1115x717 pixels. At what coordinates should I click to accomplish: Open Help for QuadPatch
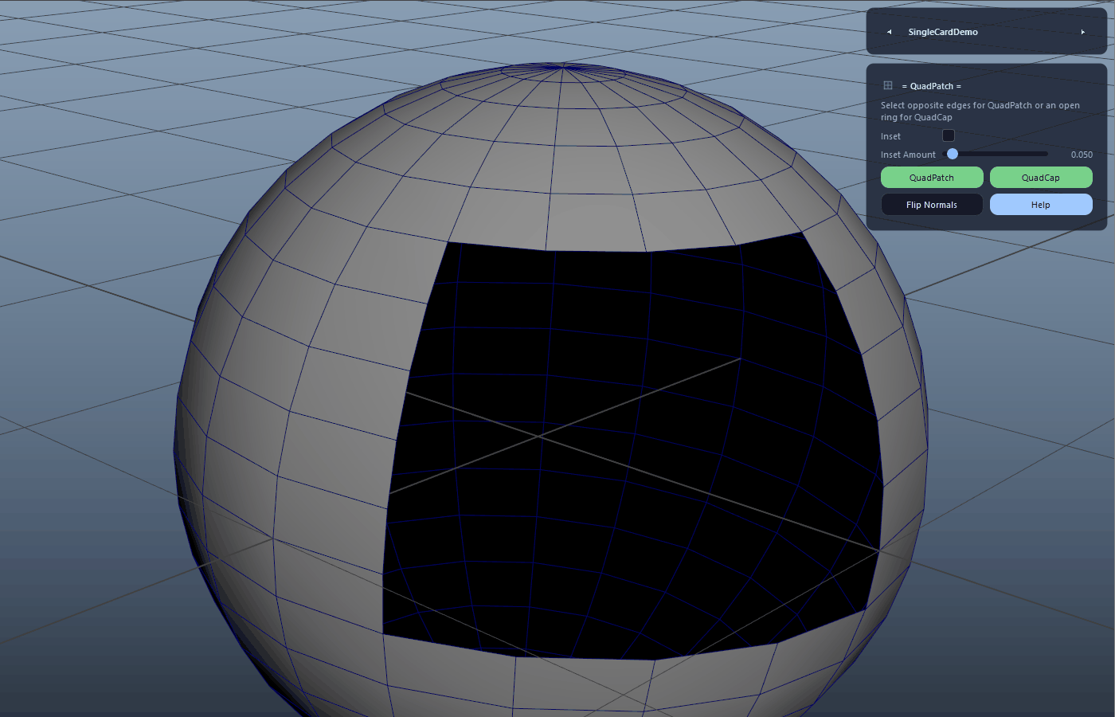coord(1041,205)
